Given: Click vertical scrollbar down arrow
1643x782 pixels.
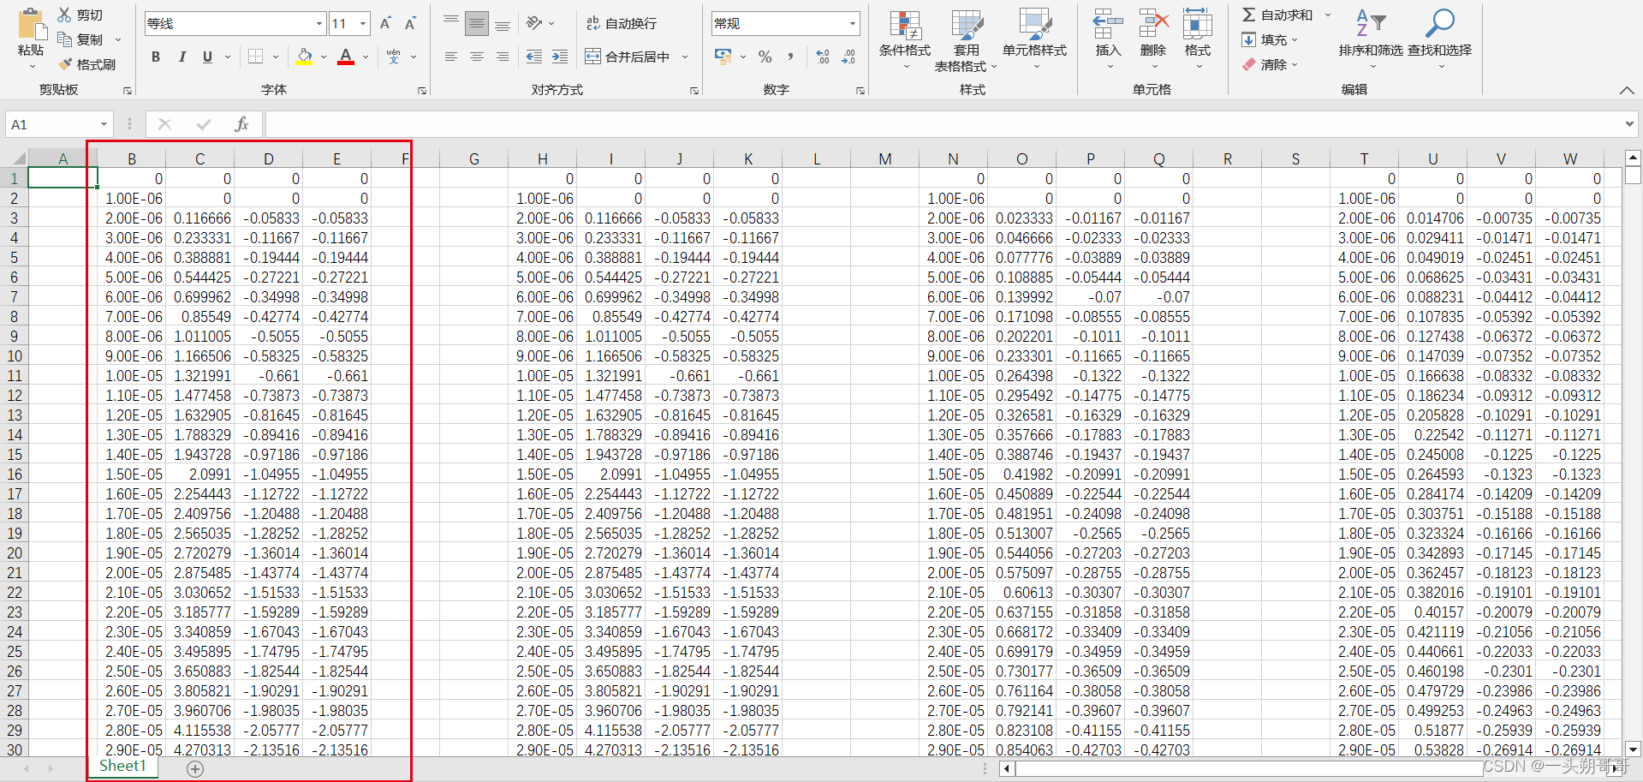Looking at the screenshot, I should [1633, 749].
